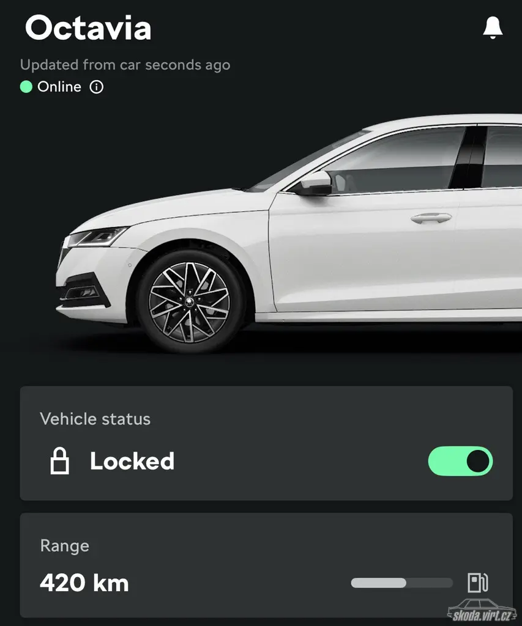This screenshot has width=522, height=626.
Task: Tap the Online status label
Action: [x=59, y=87]
